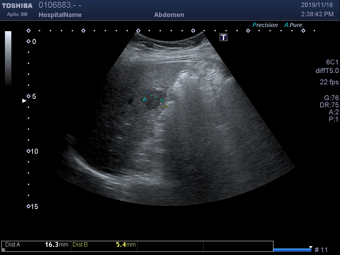Viewport: 340px width, 255px height.
Task: Click the ApliPure indicator label
Action: point(293,25)
